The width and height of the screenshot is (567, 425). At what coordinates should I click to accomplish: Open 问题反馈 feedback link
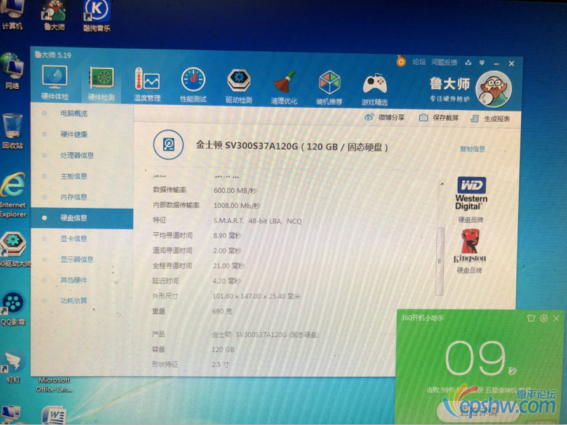(444, 62)
